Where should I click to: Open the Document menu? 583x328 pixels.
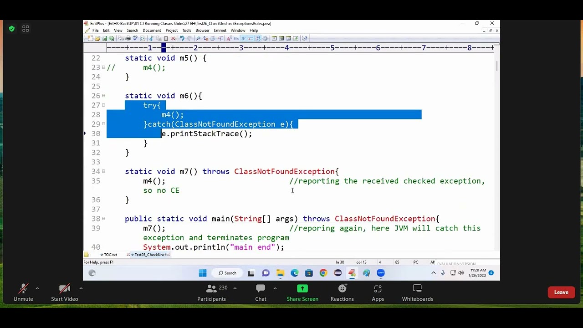coord(152,31)
